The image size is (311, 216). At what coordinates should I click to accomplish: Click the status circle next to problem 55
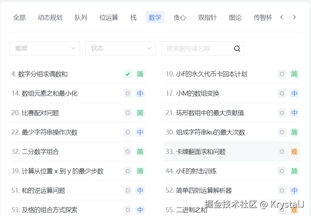tap(282, 210)
